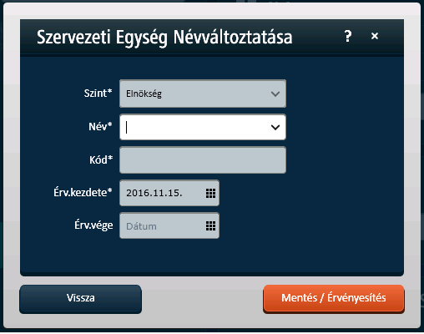
Task: Click the Név* label
Action: (100, 127)
